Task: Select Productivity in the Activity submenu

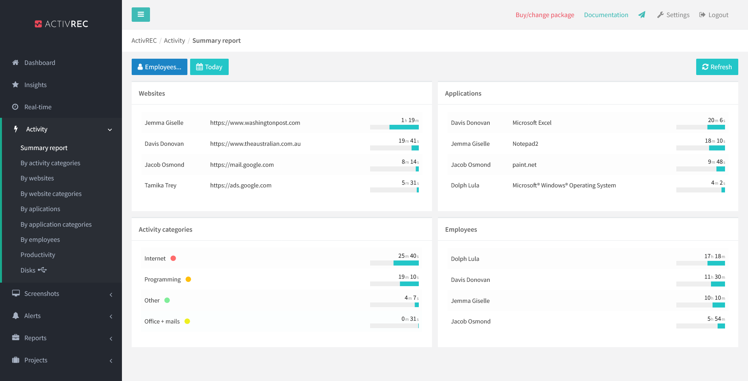Action: (38, 255)
